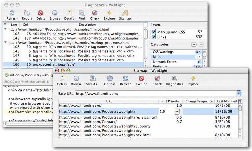The image size is (252, 151).
Task: Select Contact/ sitemap row
Action: click(148, 122)
